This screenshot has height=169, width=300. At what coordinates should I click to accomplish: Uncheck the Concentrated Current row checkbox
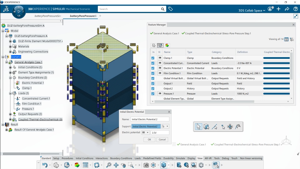[x=153, y=63]
